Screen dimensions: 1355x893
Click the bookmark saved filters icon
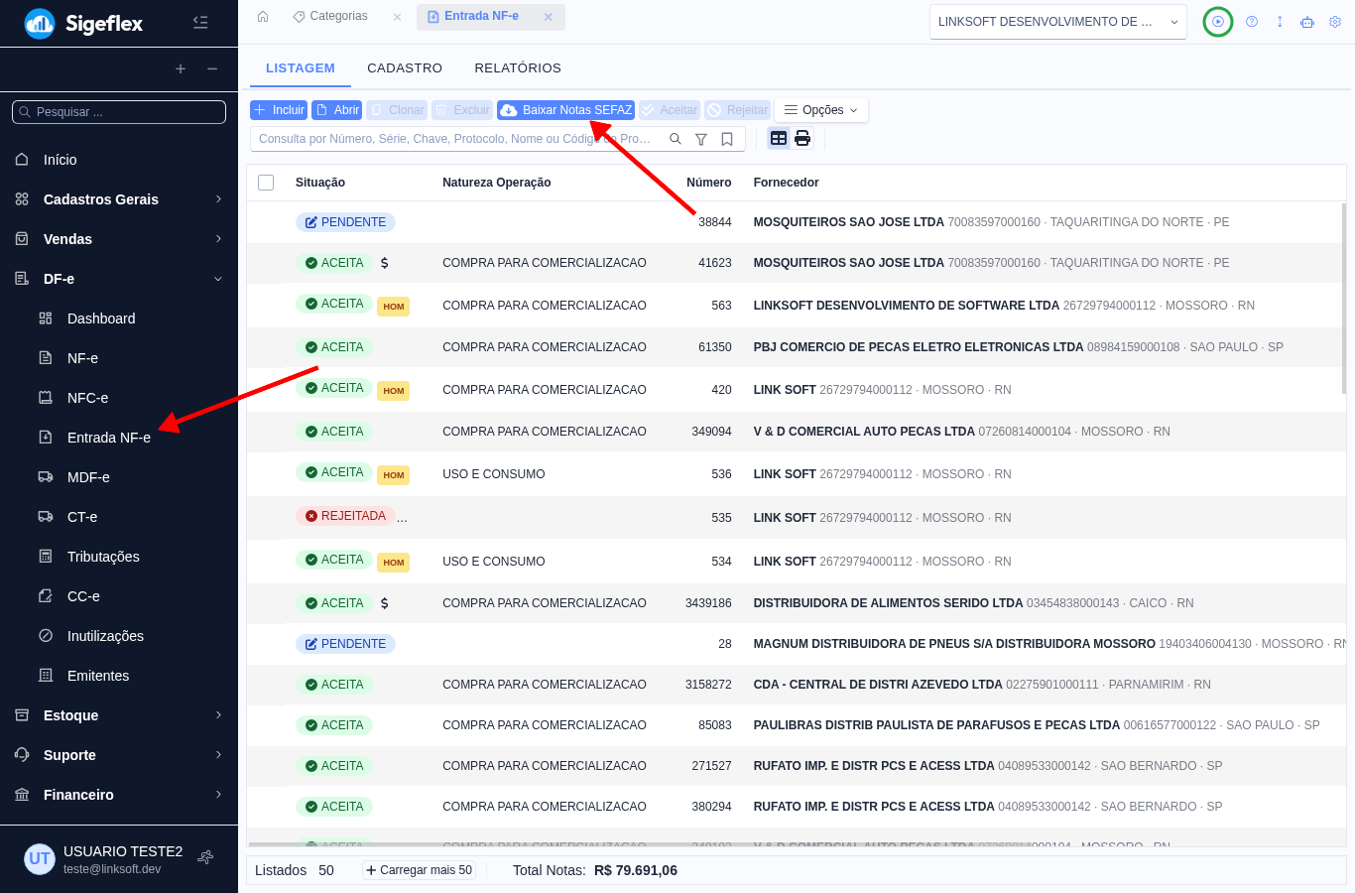(727, 139)
